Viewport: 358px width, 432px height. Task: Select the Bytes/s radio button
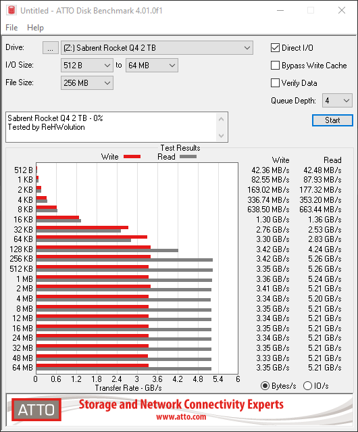(x=265, y=386)
